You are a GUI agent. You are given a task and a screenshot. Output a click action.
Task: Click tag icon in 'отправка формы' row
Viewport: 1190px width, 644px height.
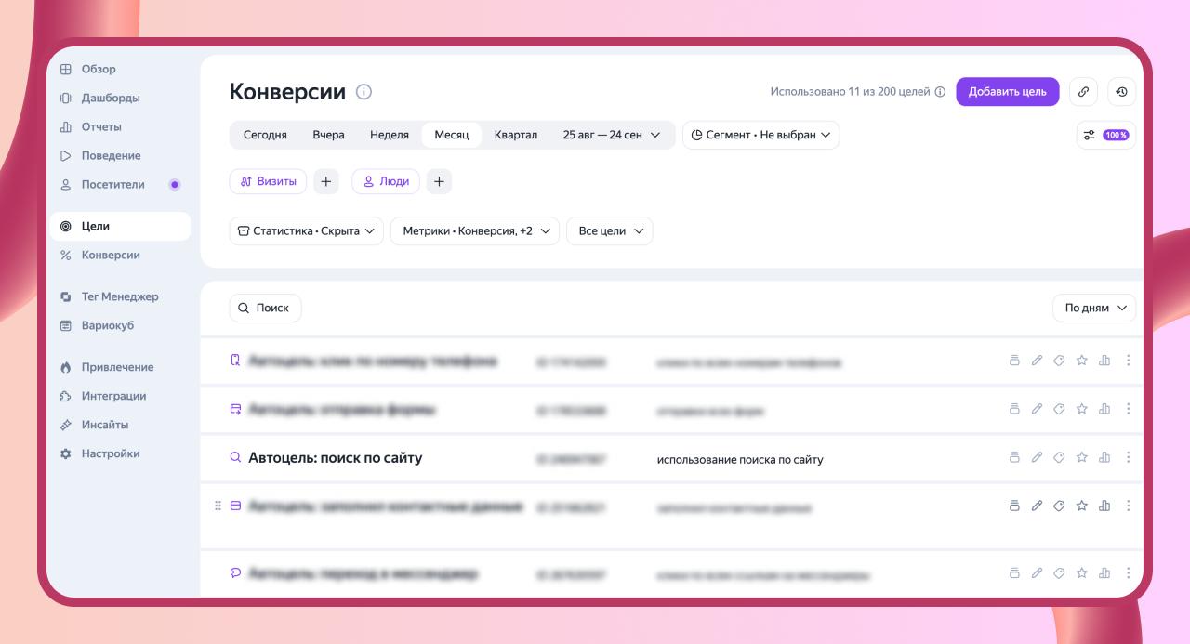[x=1059, y=409]
